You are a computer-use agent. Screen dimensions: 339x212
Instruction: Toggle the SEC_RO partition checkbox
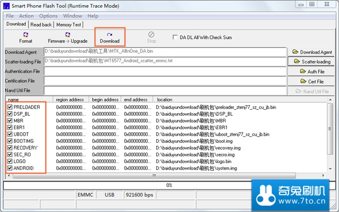[x=9, y=155]
